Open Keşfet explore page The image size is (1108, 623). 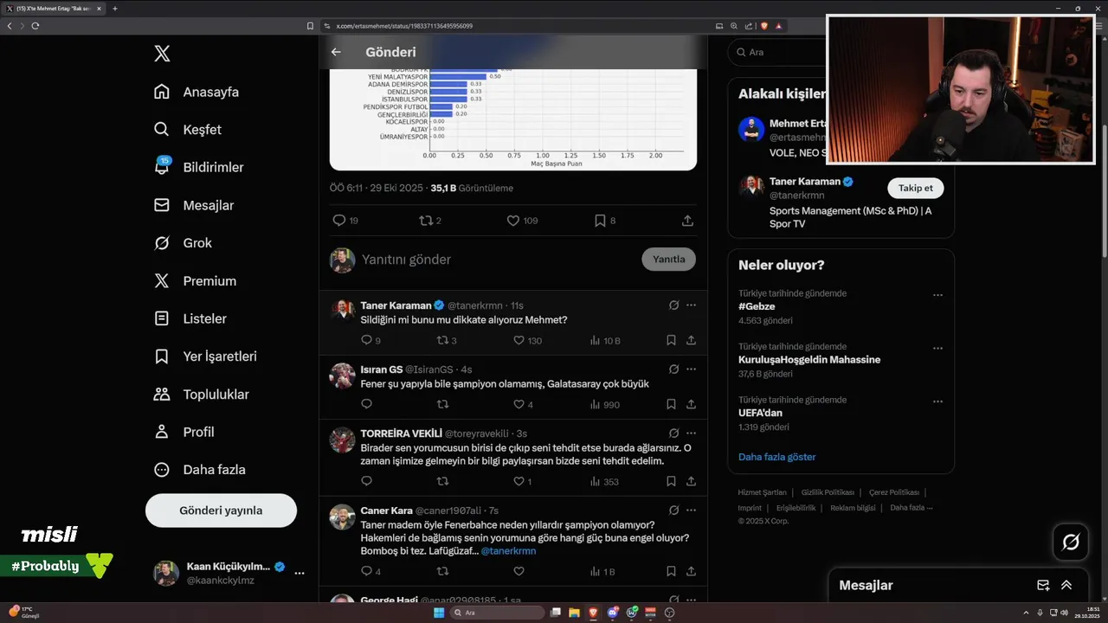click(188, 130)
